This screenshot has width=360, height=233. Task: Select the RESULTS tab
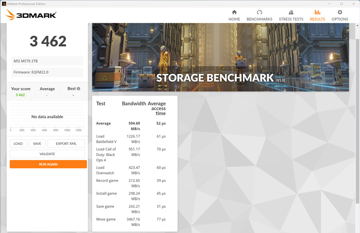pyautogui.click(x=317, y=16)
